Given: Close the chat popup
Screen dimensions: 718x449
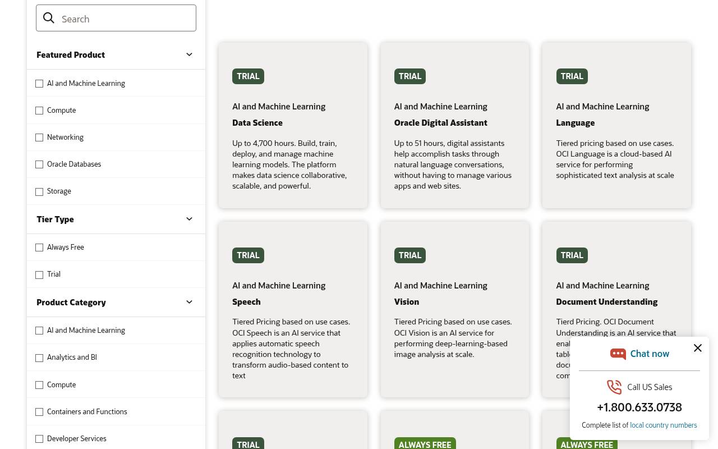Looking at the screenshot, I should (698, 348).
